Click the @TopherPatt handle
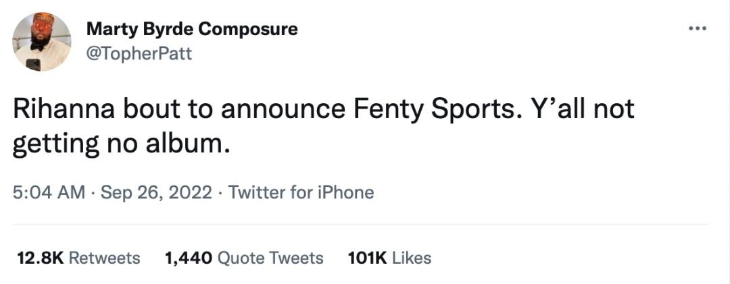 [x=139, y=53]
